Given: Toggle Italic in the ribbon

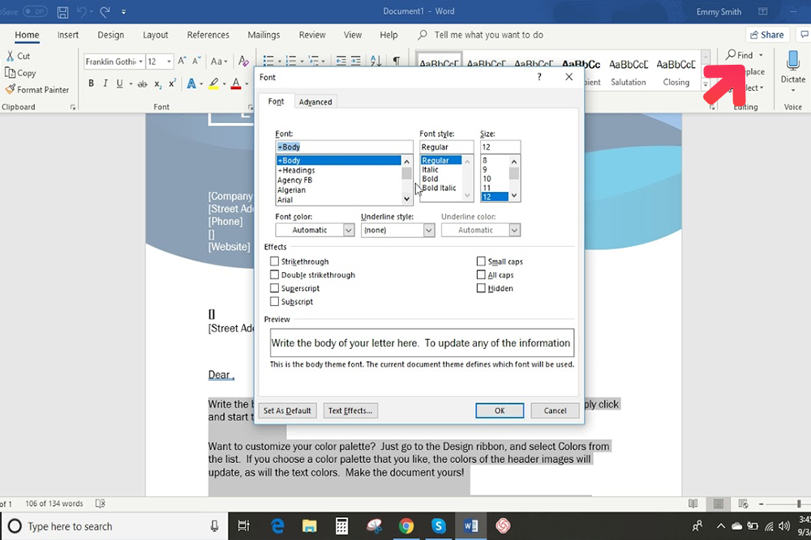Looking at the screenshot, I should 105,83.
